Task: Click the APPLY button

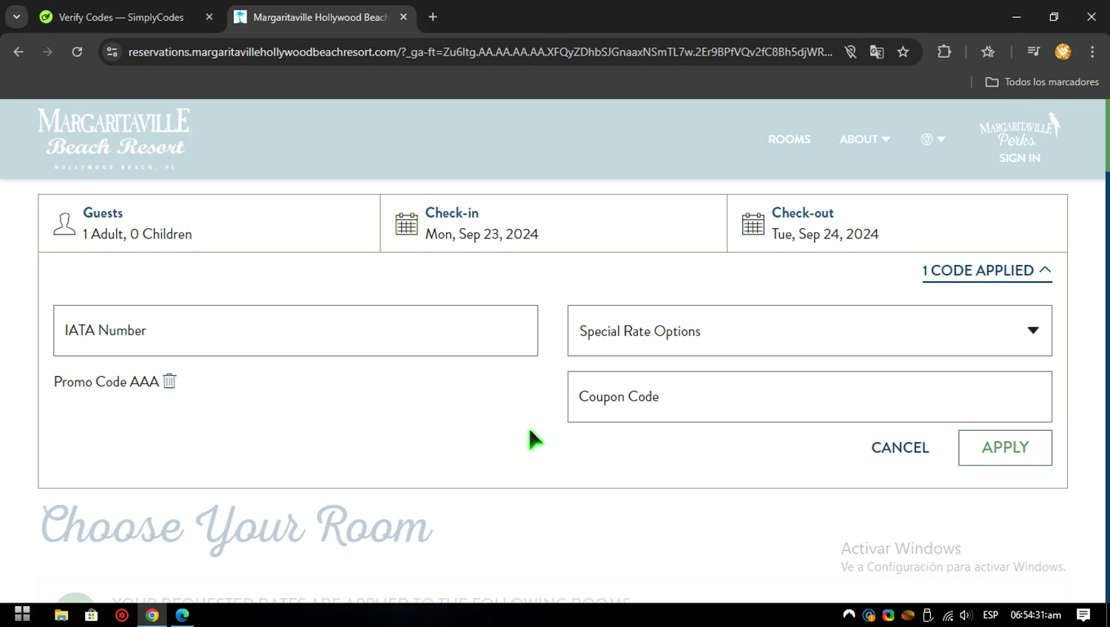Action: point(1005,448)
